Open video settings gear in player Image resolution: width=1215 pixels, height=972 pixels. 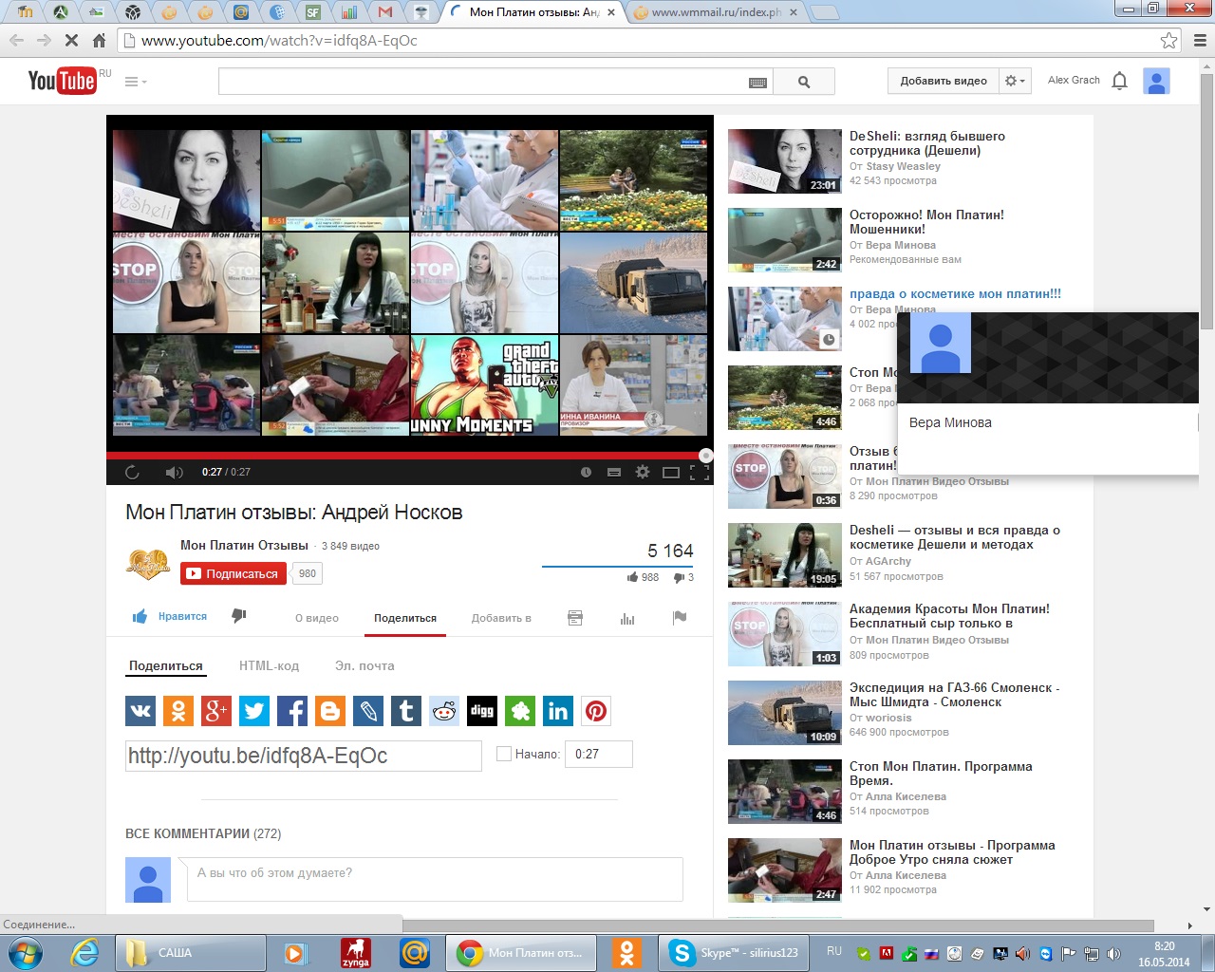(x=643, y=472)
